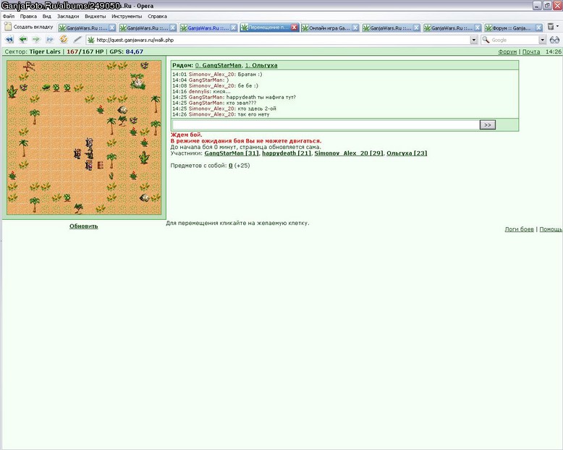Screen dimensions: 563x450
Task: Expand the Google search dropdown arrow
Action: [x=543, y=41]
